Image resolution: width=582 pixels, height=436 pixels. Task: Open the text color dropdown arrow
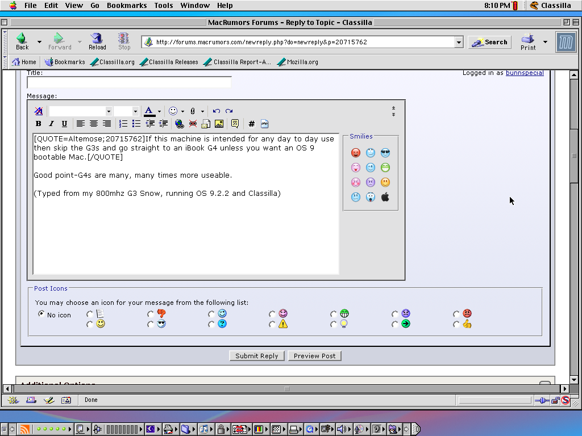point(159,111)
